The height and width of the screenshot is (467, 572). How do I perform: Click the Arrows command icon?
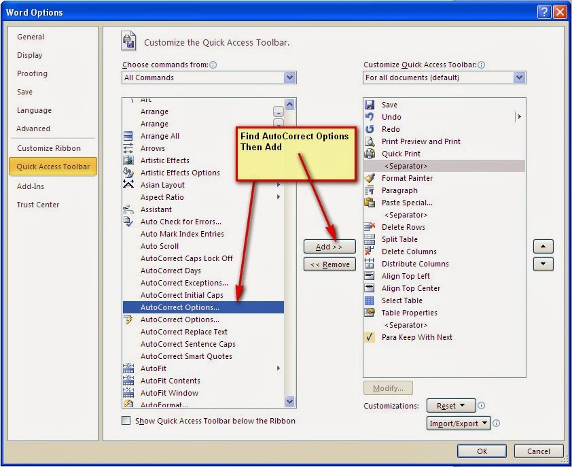(128, 148)
